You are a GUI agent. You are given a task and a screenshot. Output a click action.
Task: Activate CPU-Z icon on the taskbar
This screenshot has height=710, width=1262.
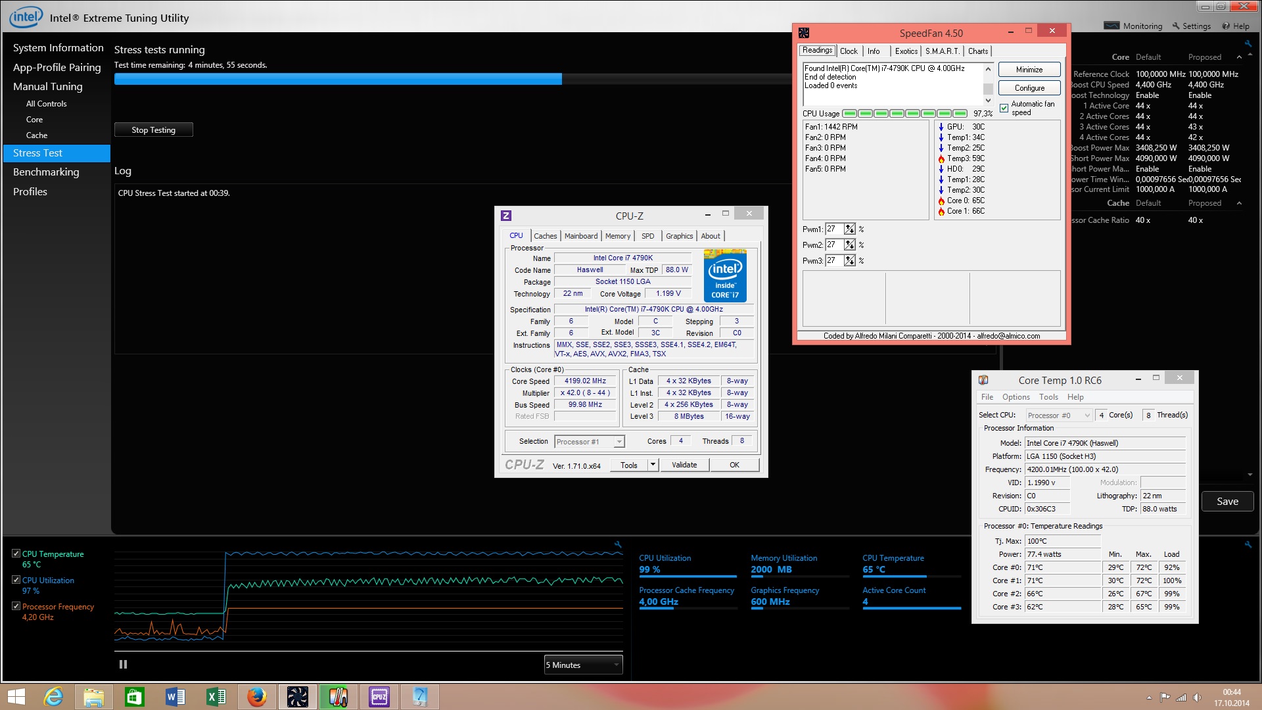[379, 697]
